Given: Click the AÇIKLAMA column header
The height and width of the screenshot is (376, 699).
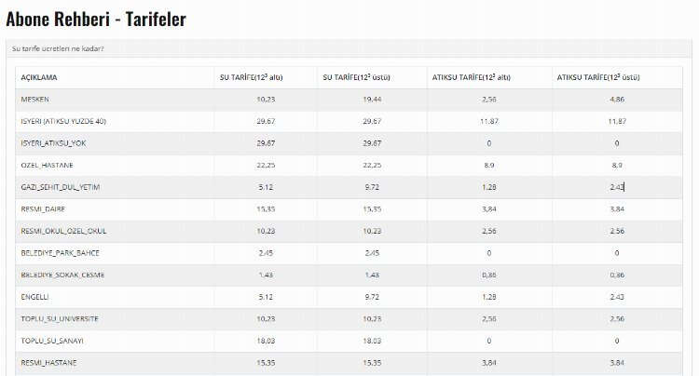Looking at the screenshot, I should coord(40,77).
